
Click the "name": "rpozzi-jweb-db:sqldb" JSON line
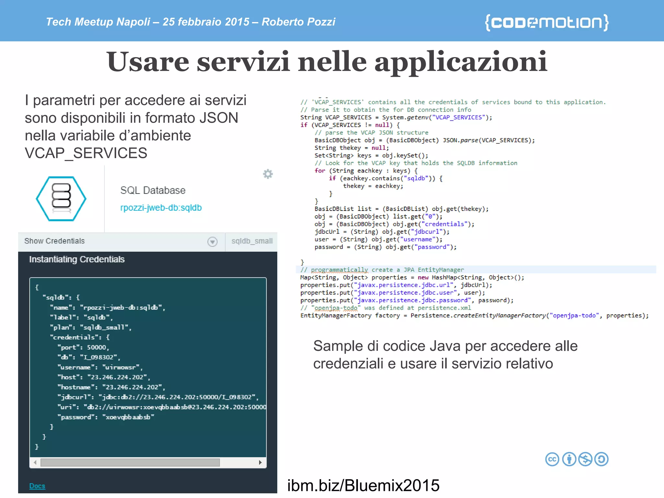coord(108,307)
